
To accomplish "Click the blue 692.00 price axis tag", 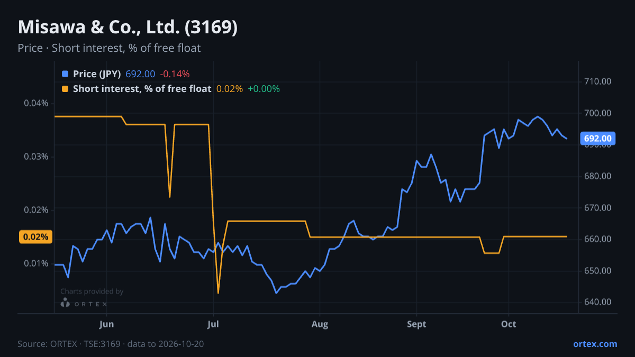I will 597,139.
